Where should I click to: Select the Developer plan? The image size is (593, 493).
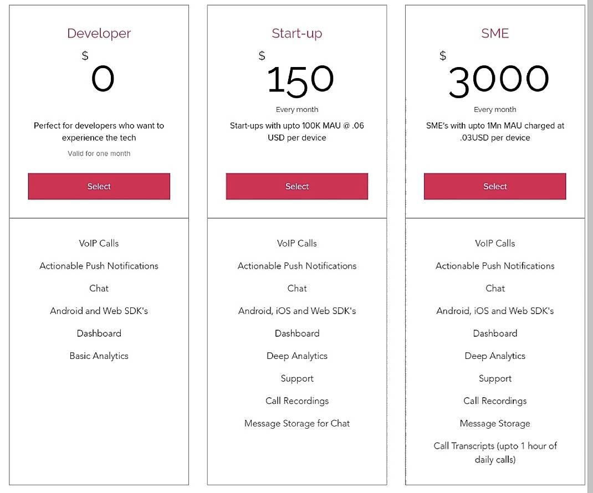click(99, 186)
